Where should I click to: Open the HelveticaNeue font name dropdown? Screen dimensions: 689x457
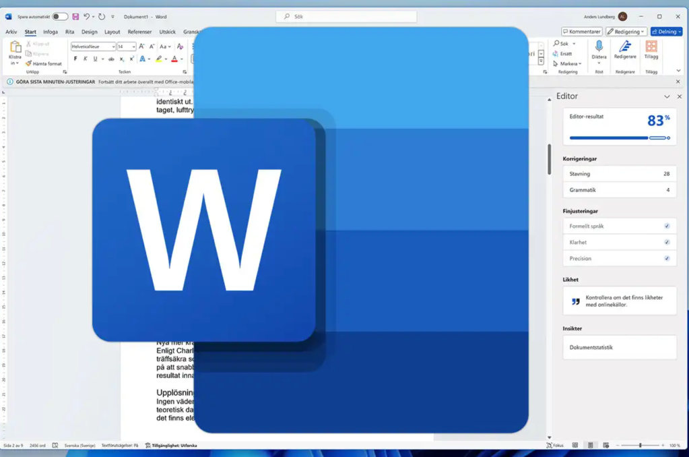pos(113,47)
